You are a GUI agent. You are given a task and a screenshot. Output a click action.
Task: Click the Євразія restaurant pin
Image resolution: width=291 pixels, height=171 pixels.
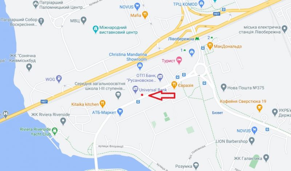coord(174,85)
